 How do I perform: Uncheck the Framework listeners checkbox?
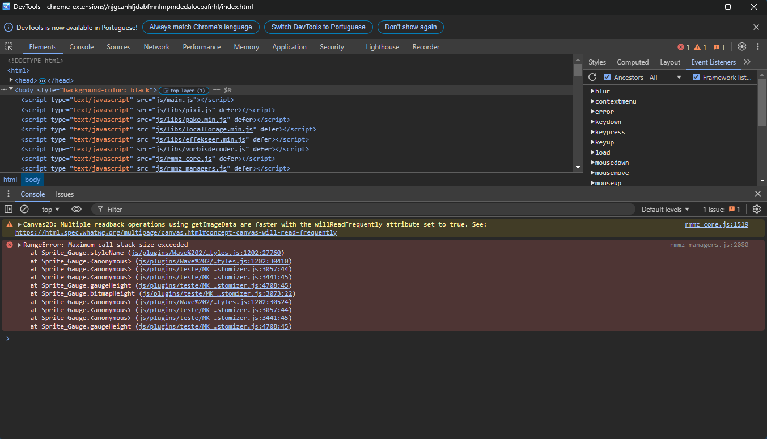[696, 78]
